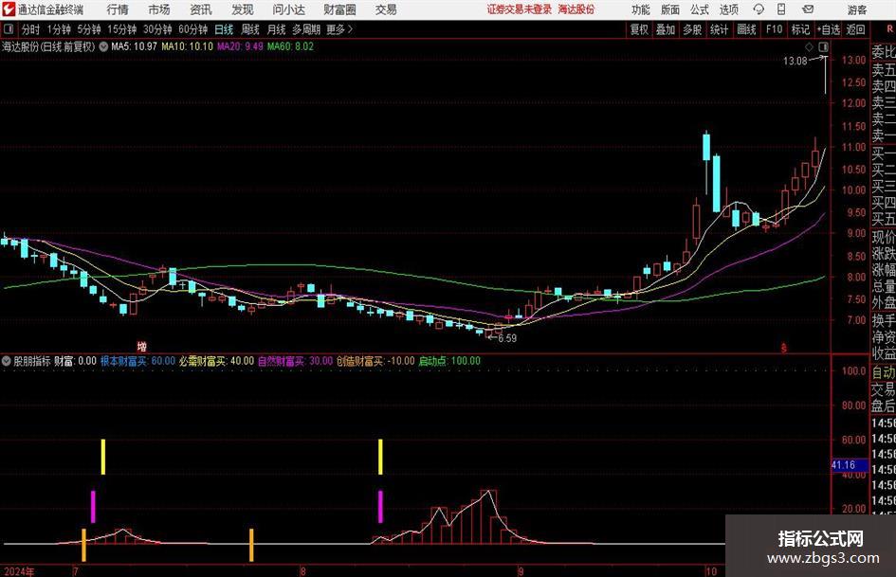896x577 pixels.
Task: Open the 版面 menu
Action: click(669, 9)
